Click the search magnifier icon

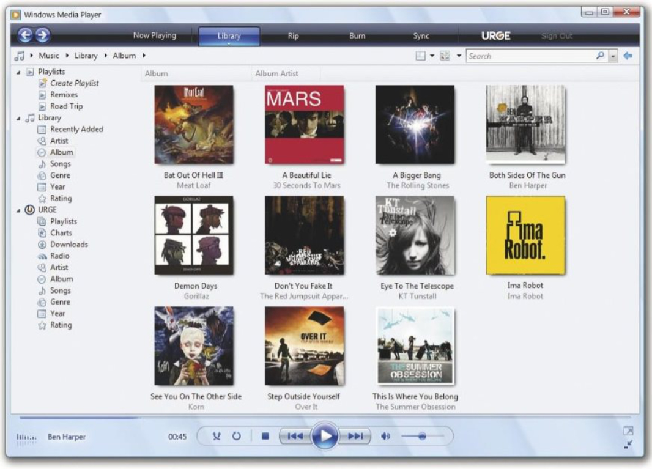[600, 55]
